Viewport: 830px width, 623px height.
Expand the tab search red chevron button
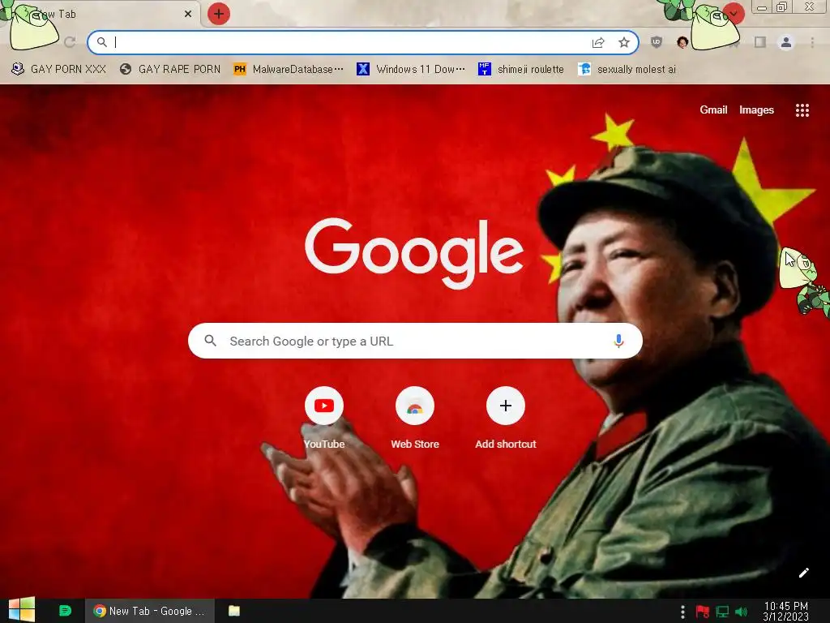click(734, 14)
